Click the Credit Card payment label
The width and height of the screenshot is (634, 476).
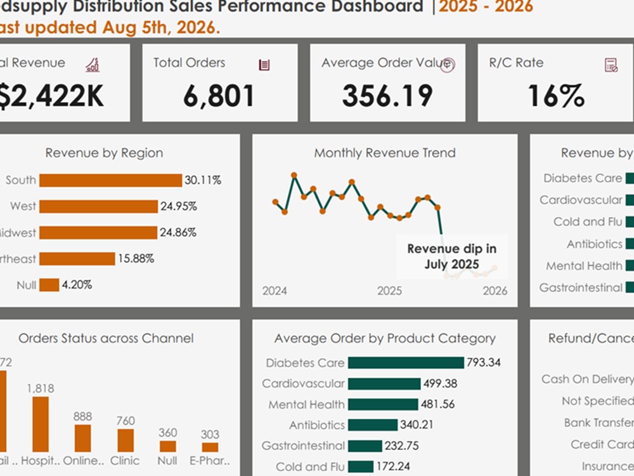602,445
